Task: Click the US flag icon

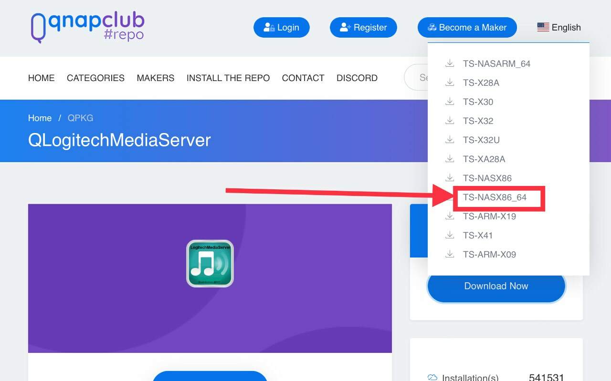Action: coord(543,28)
